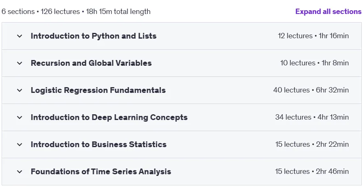Select the Recursion and Global Variables title
This screenshot has width=363, height=187.
coord(91,63)
